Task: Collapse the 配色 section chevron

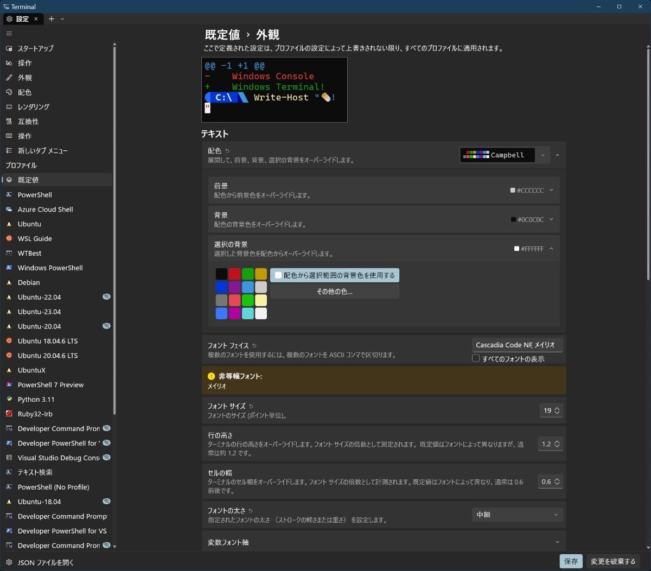Action: (x=557, y=155)
